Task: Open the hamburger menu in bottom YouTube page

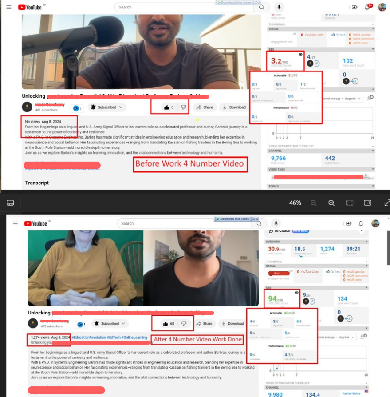Action: click(16, 223)
